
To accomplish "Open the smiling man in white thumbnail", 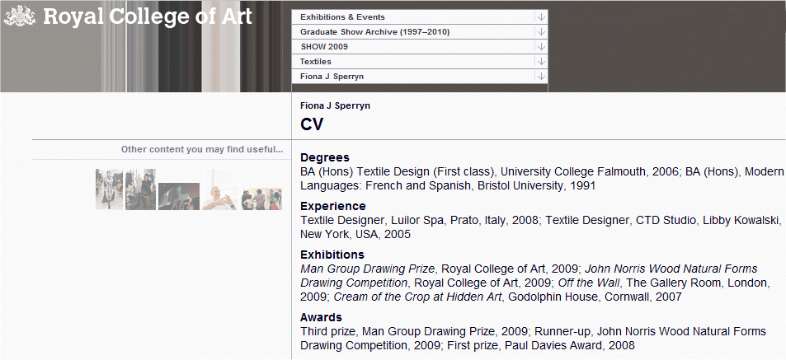I will [x=219, y=189].
